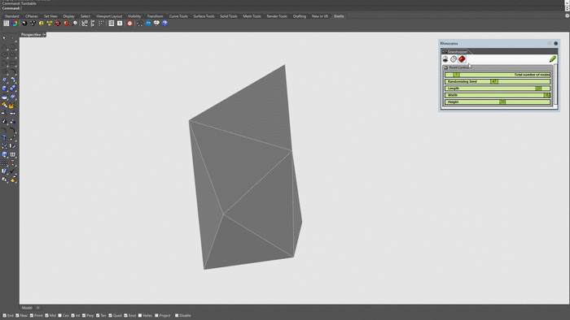Toggle the Point osnap checkbox

[x=32, y=316]
